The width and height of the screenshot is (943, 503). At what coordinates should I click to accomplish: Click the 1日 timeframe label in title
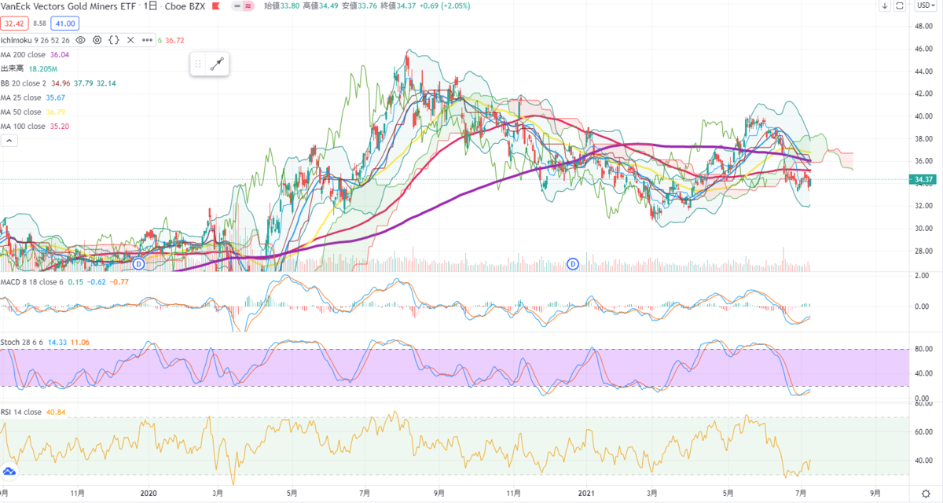[x=151, y=6]
